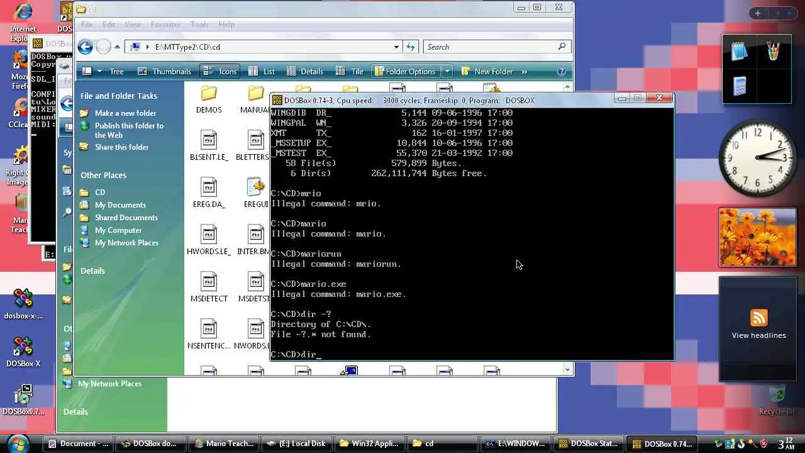805x453 pixels.
Task: Switch to Mario Teach... taskbar button
Action: (x=224, y=444)
